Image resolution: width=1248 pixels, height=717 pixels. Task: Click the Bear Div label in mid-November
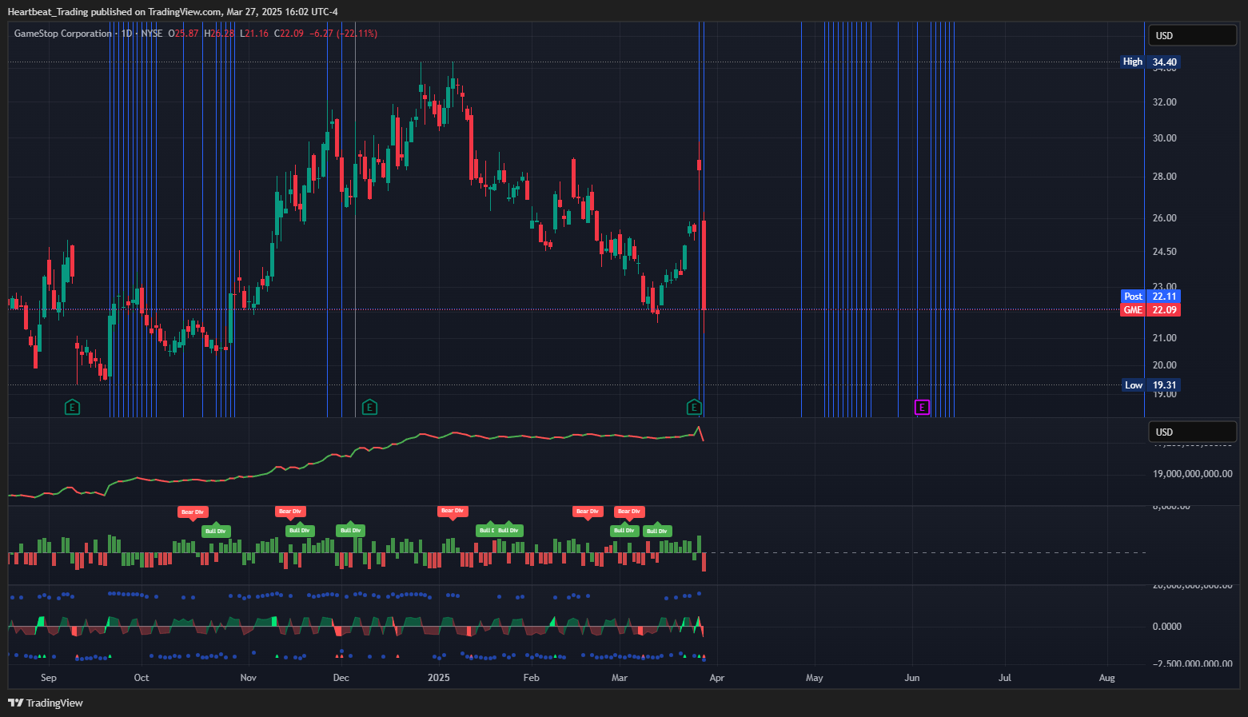coord(289,511)
